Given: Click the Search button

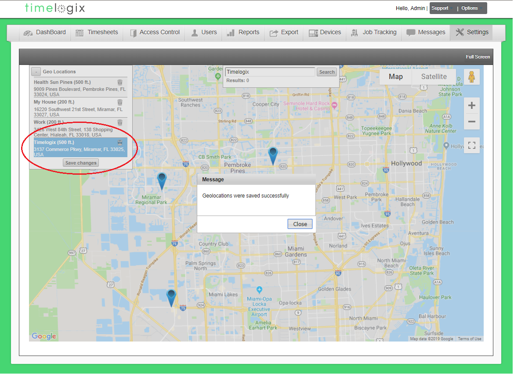Looking at the screenshot, I should pyautogui.click(x=327, y=72).
